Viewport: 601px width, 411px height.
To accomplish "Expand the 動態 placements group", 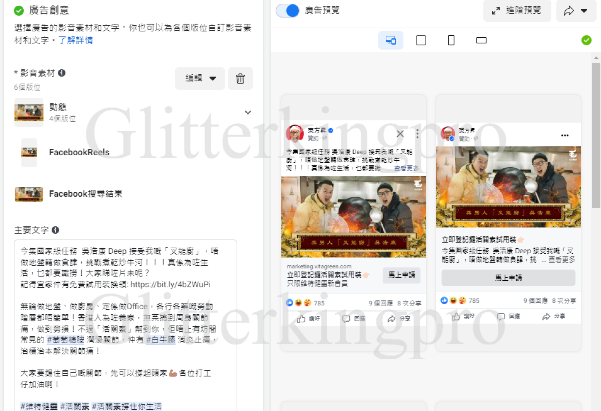I will (x=248, y=113).
